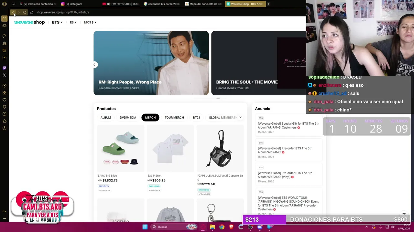Open Special Gift for ARIRANG Customers notice
Viewport: 414px width, 232px height.
[x=289, y=125]
